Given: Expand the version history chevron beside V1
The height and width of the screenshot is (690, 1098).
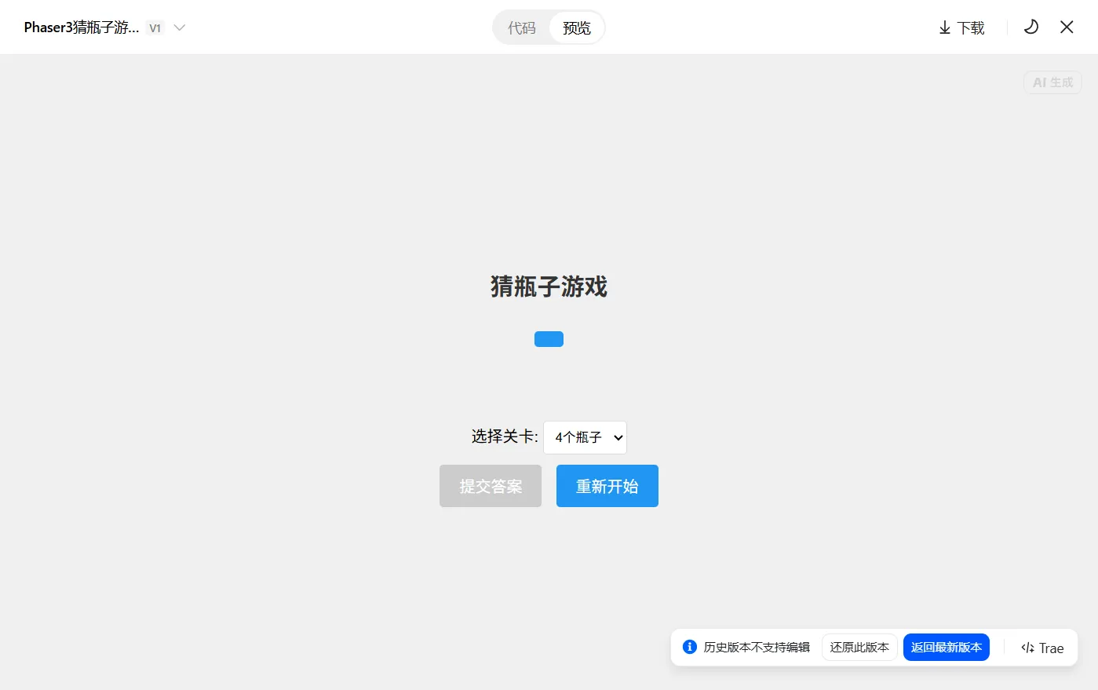Looking at the screenshot, I should pos(179,27).
